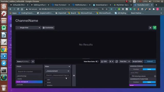Open Telegram from the dock
The width and height of the screenshot is (164, 92).
point(4,63)
